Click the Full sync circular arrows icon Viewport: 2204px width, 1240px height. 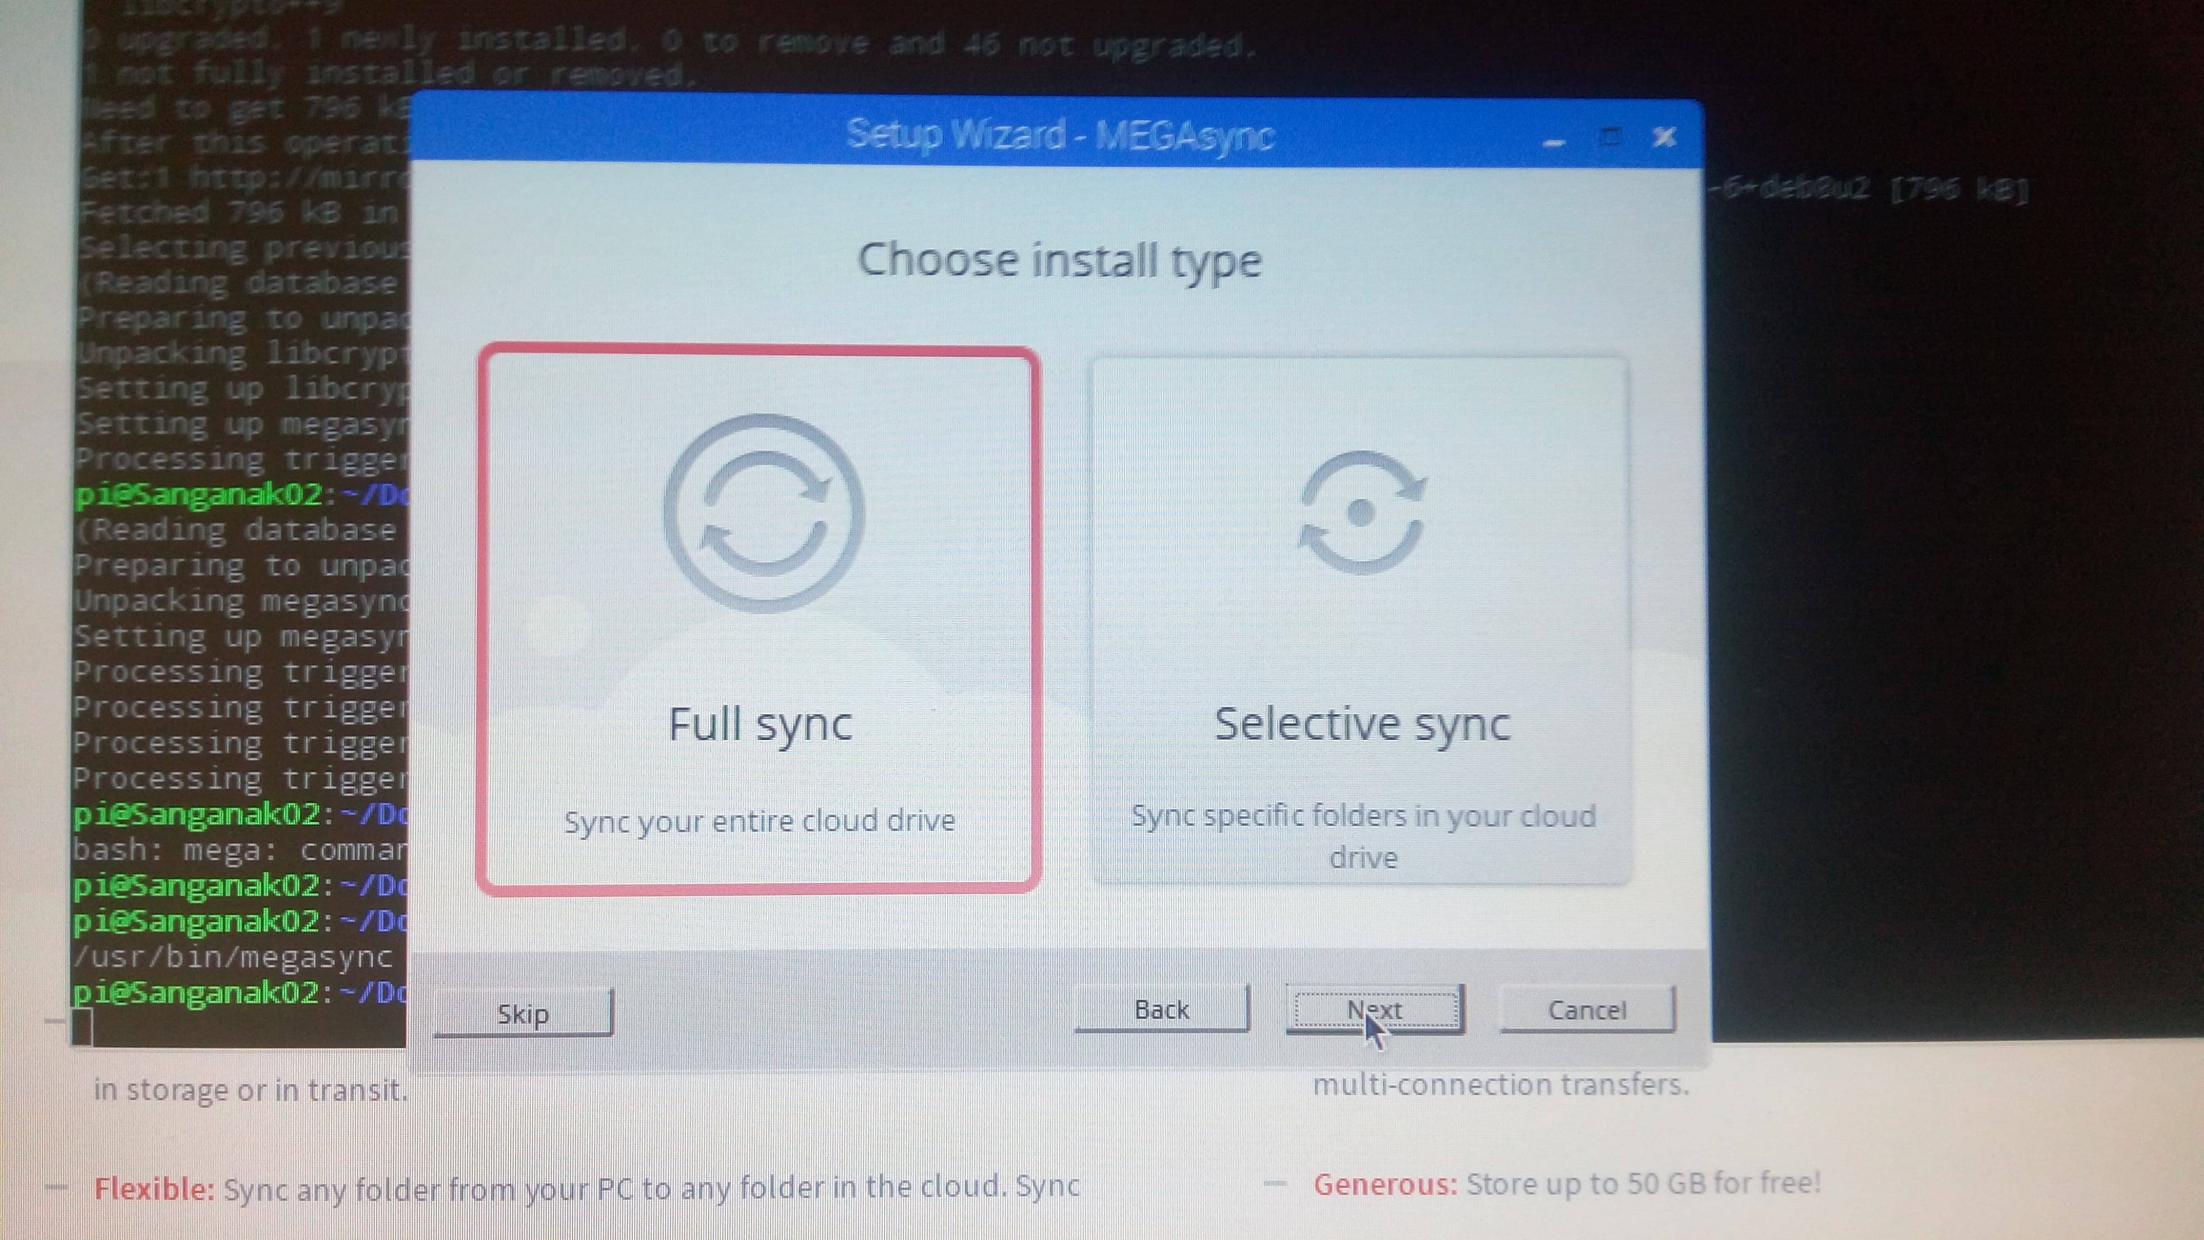(763, 513)
